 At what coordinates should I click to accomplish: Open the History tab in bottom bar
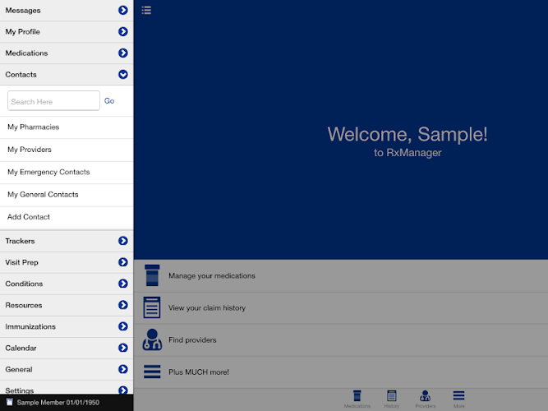coord(391,399)
